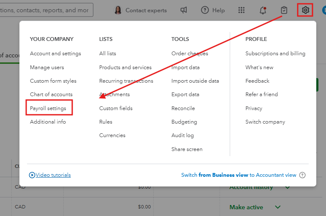Screen dimensions: 326x216
Task: Open the Video tutorials link
Action: pyautogui.click(x=53, y=175)
